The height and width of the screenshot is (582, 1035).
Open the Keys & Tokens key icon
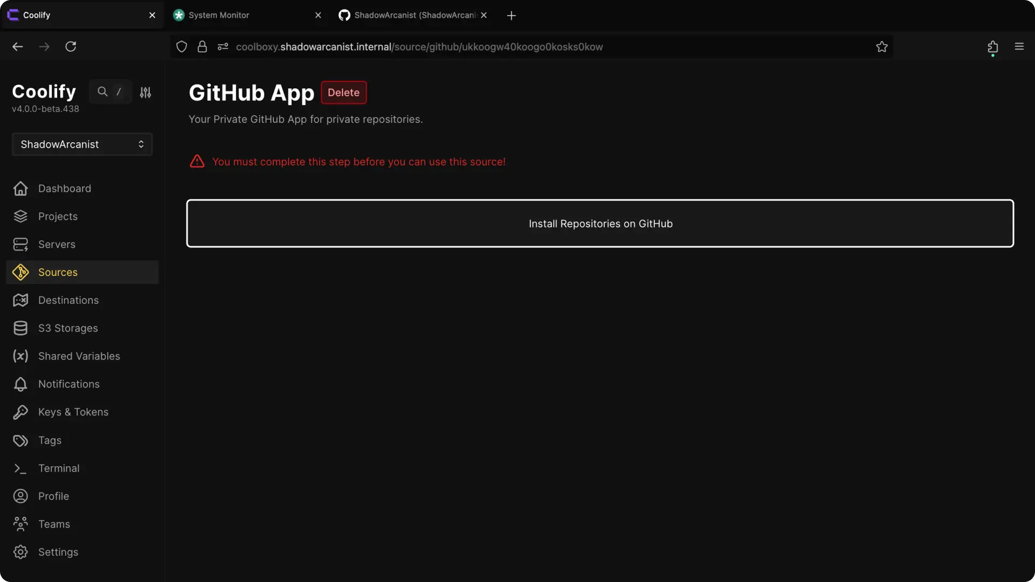click(20, 412)
